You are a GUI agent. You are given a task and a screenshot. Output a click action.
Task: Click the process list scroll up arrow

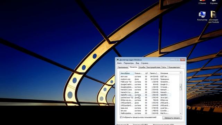180,73
